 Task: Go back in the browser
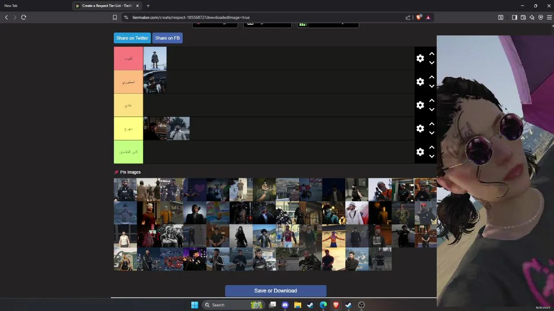click(6, 17)
